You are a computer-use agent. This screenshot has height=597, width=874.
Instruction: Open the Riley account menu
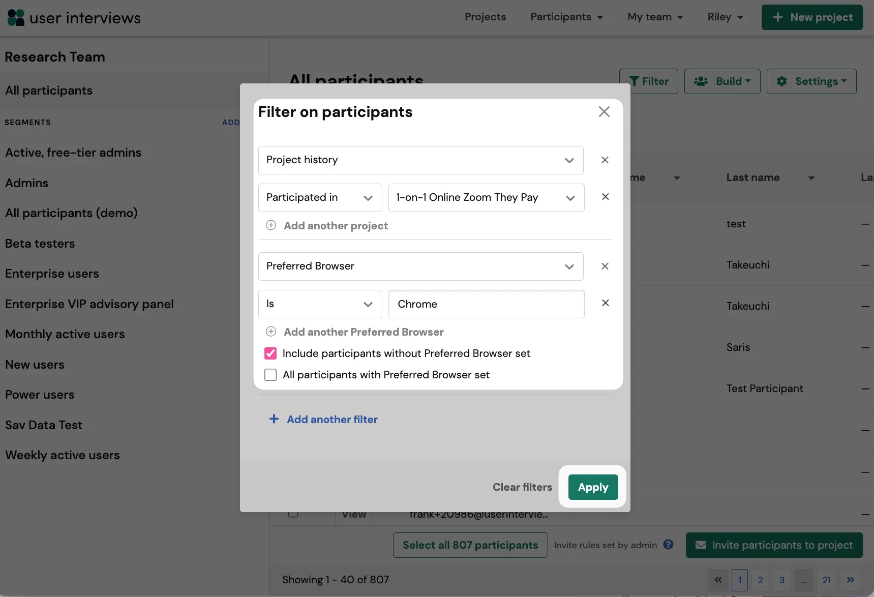(x=725, y=17)
